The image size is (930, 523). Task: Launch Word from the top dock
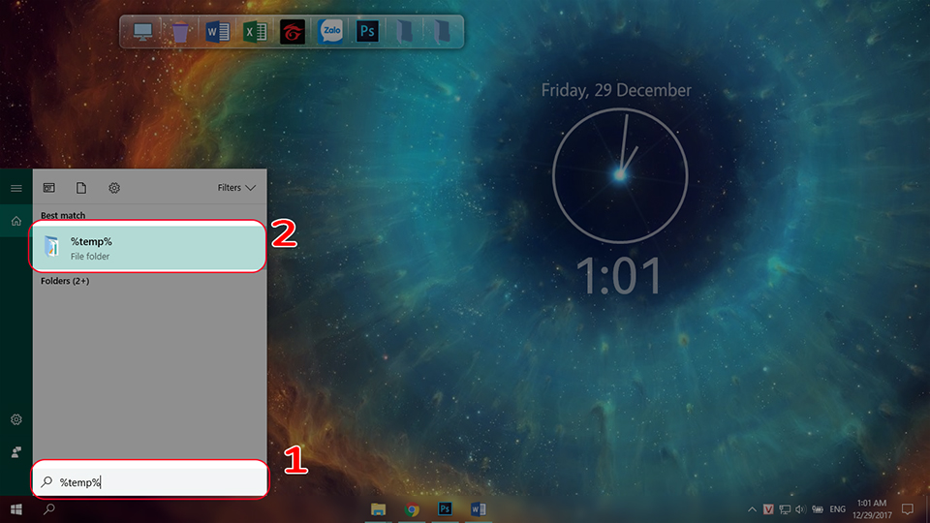coord(217,31)
